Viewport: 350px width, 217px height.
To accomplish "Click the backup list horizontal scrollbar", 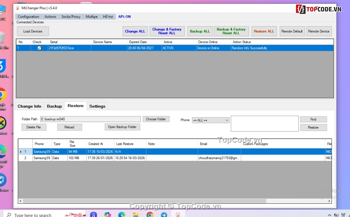I will [x=147, y=201].
